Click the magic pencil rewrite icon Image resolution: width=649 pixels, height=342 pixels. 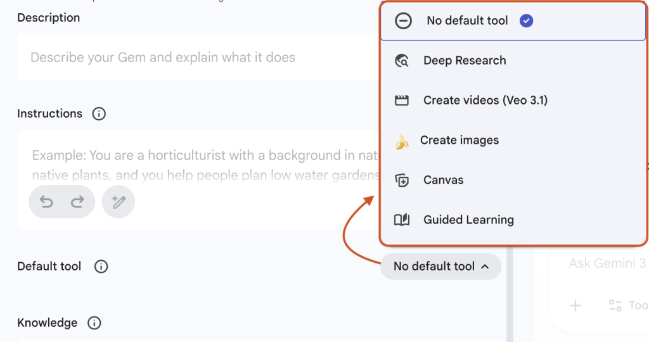119,202
